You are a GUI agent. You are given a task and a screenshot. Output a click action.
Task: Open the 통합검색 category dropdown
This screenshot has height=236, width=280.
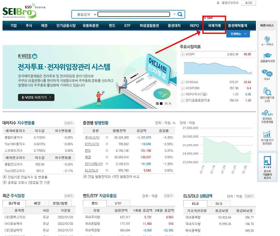click(87, 14)
